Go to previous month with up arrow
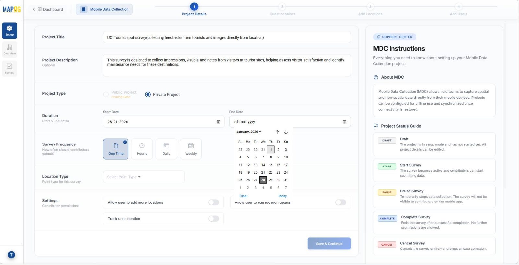This screenshot has width=519, height=265. pos(277,132)
